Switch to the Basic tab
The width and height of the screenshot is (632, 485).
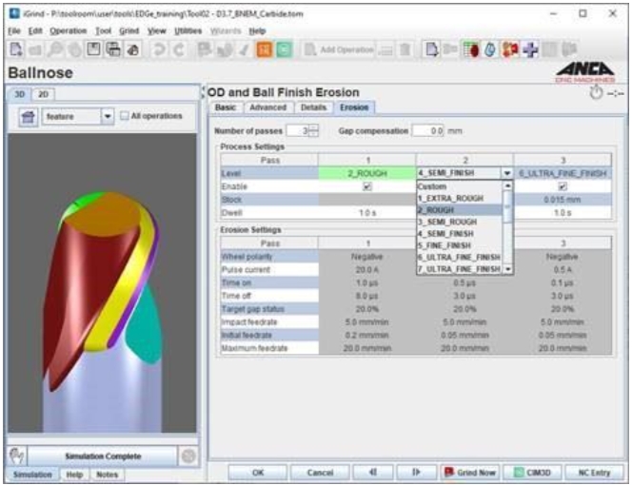tap(226, 107)
